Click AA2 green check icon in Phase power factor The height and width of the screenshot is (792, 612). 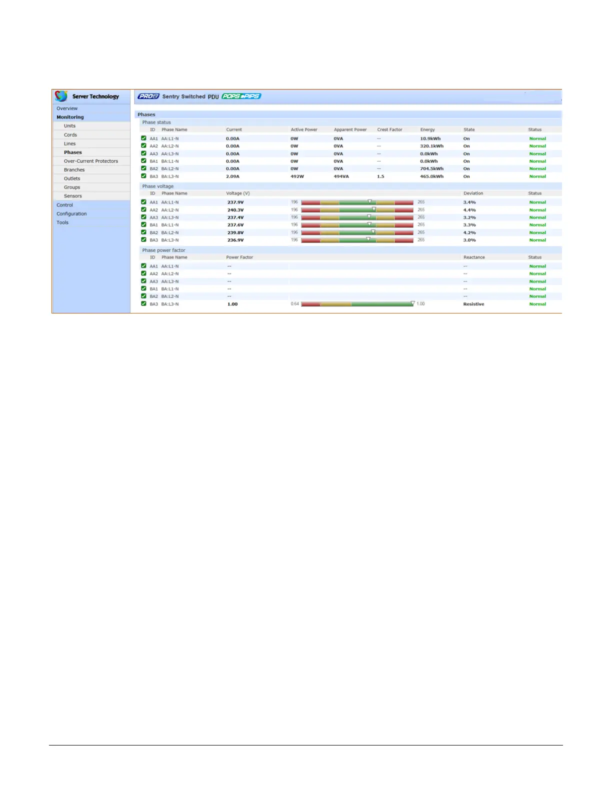click(x=144, y=273)
